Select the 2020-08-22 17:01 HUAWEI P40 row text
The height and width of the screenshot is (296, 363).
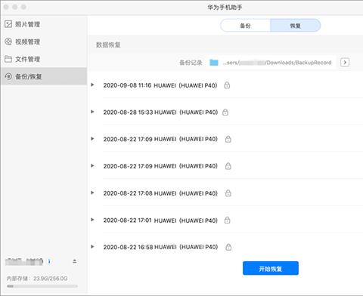point(160,220)
